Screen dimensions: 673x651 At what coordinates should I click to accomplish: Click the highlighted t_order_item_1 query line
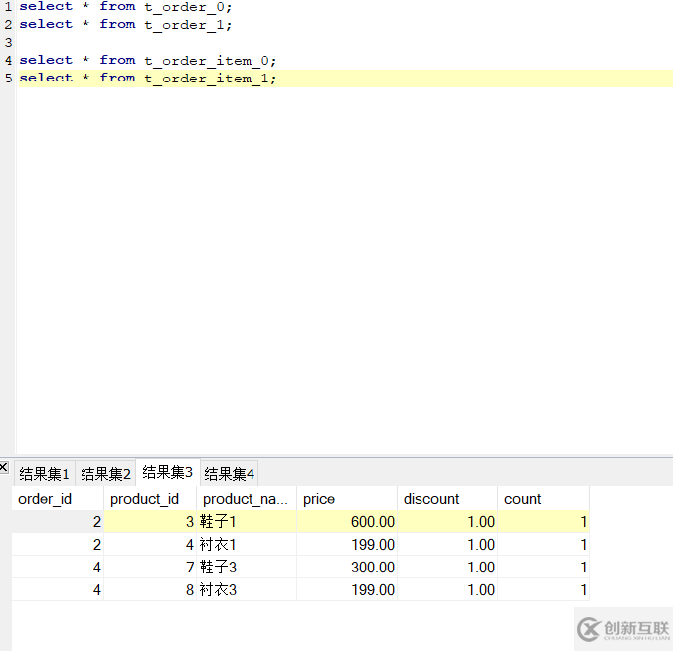(148, 78)
